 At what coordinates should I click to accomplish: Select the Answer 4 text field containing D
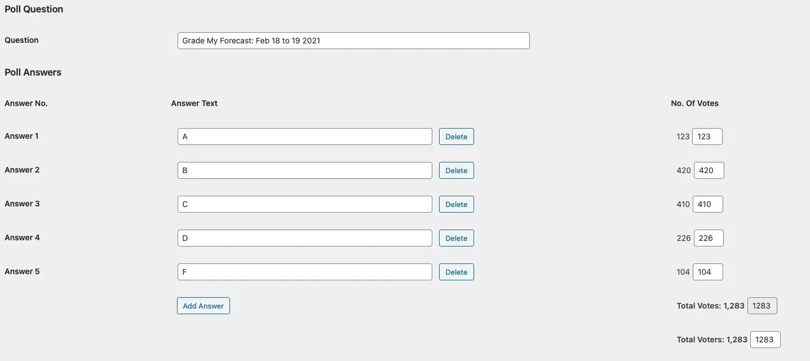[305, 238]
